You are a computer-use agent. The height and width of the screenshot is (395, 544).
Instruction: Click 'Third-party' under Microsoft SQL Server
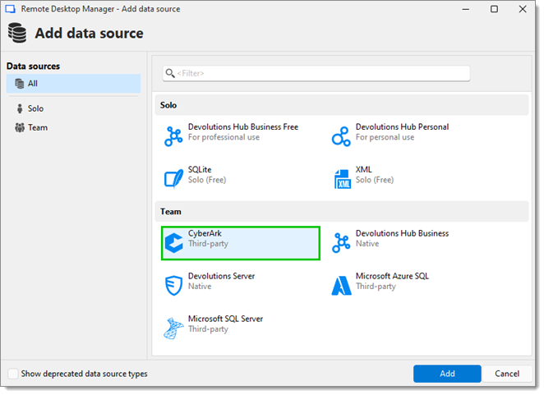click(208, 329)
